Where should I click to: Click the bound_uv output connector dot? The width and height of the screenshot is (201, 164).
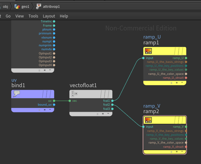[54, 105]
